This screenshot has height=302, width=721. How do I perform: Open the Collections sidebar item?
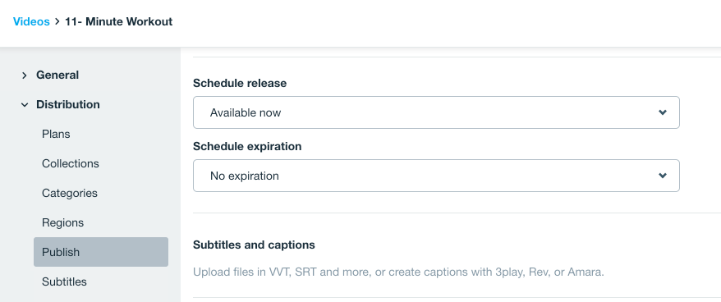71,163
